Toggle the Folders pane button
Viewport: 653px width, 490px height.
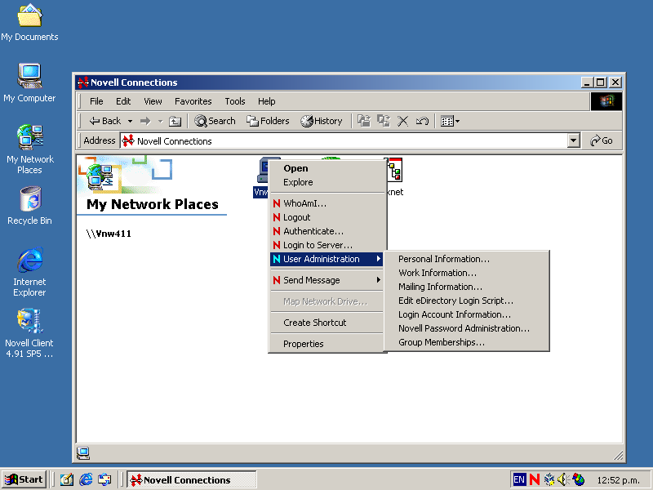[268, 121]
